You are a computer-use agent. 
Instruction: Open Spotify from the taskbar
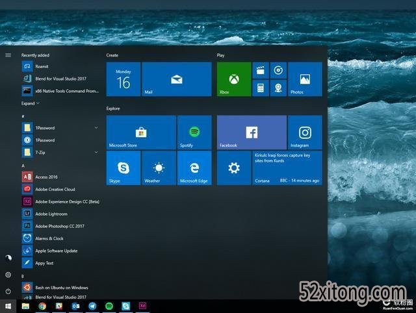(x=109, y=307)
